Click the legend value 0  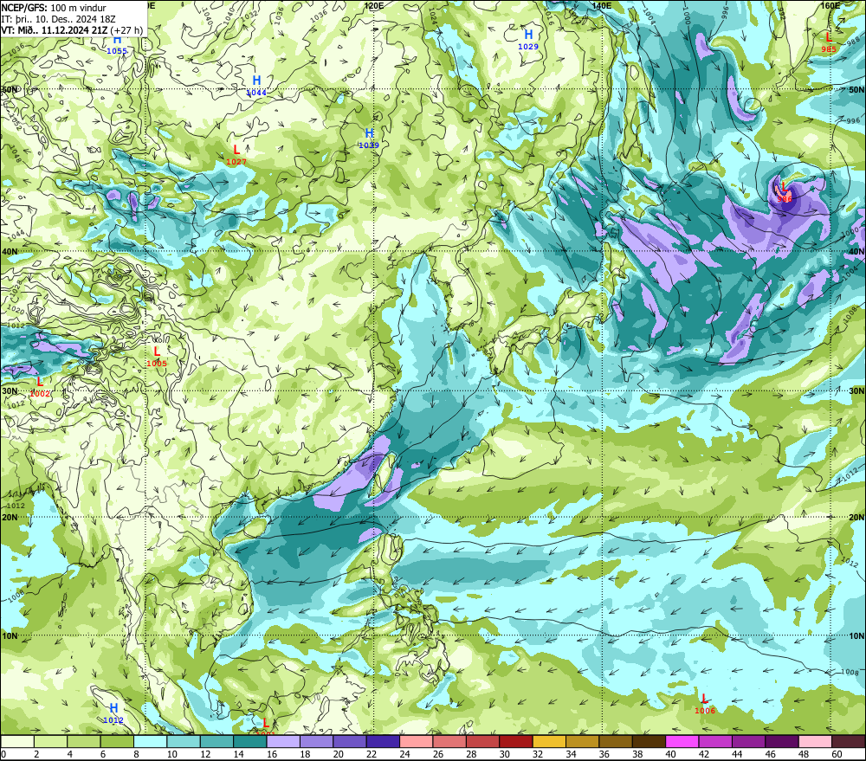[3, 754]
